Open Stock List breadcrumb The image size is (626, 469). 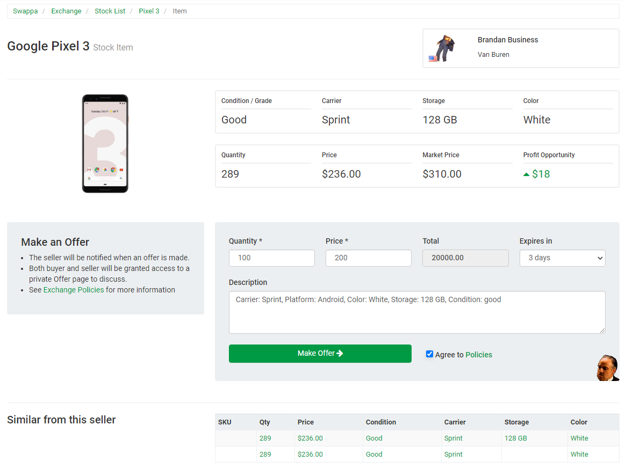pyautogui.click(x=110, y=11)
